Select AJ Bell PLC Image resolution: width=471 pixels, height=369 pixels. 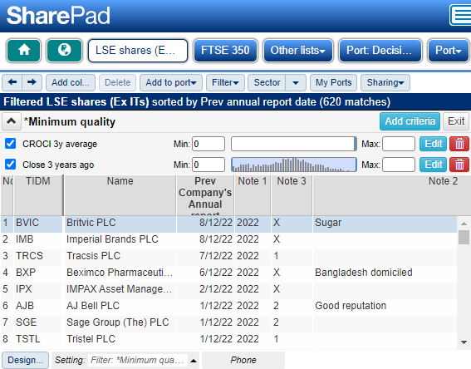pos(93,306)
